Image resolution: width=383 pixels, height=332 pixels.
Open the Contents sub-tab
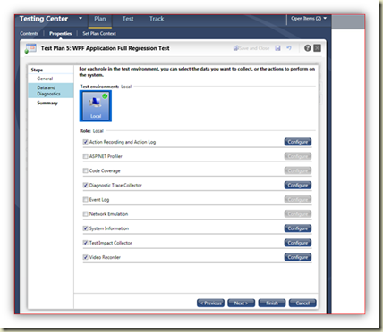(x=30, y=33)
